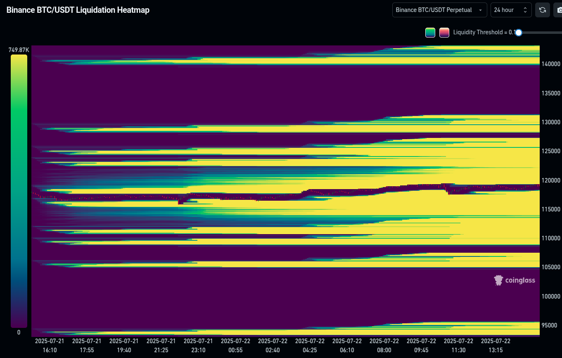The width and height of the screenshot is (562, 358).
Task: Click the refresh chart icon button
Action: pos(542,10)
